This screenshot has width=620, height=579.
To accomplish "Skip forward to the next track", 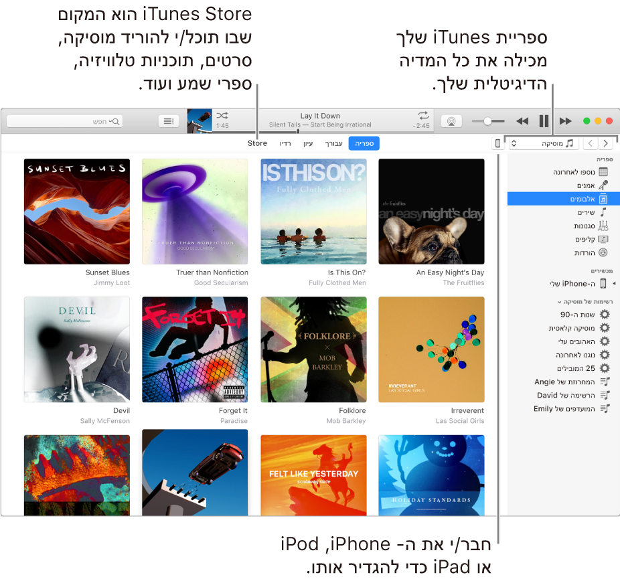I will pos(566,121).
